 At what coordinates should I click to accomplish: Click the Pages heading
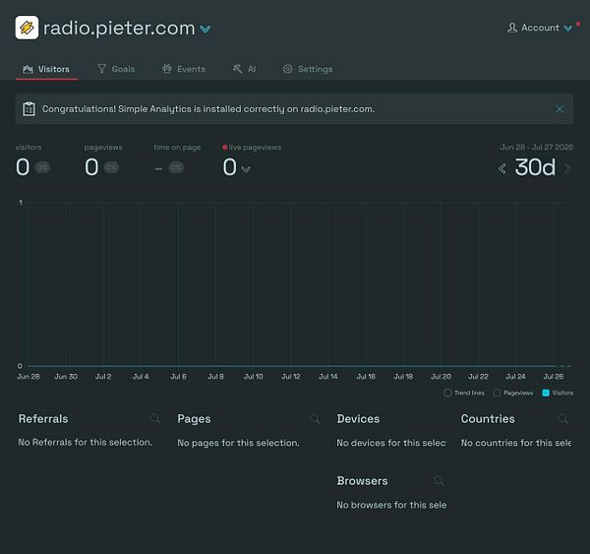click(x=194, y=419)
